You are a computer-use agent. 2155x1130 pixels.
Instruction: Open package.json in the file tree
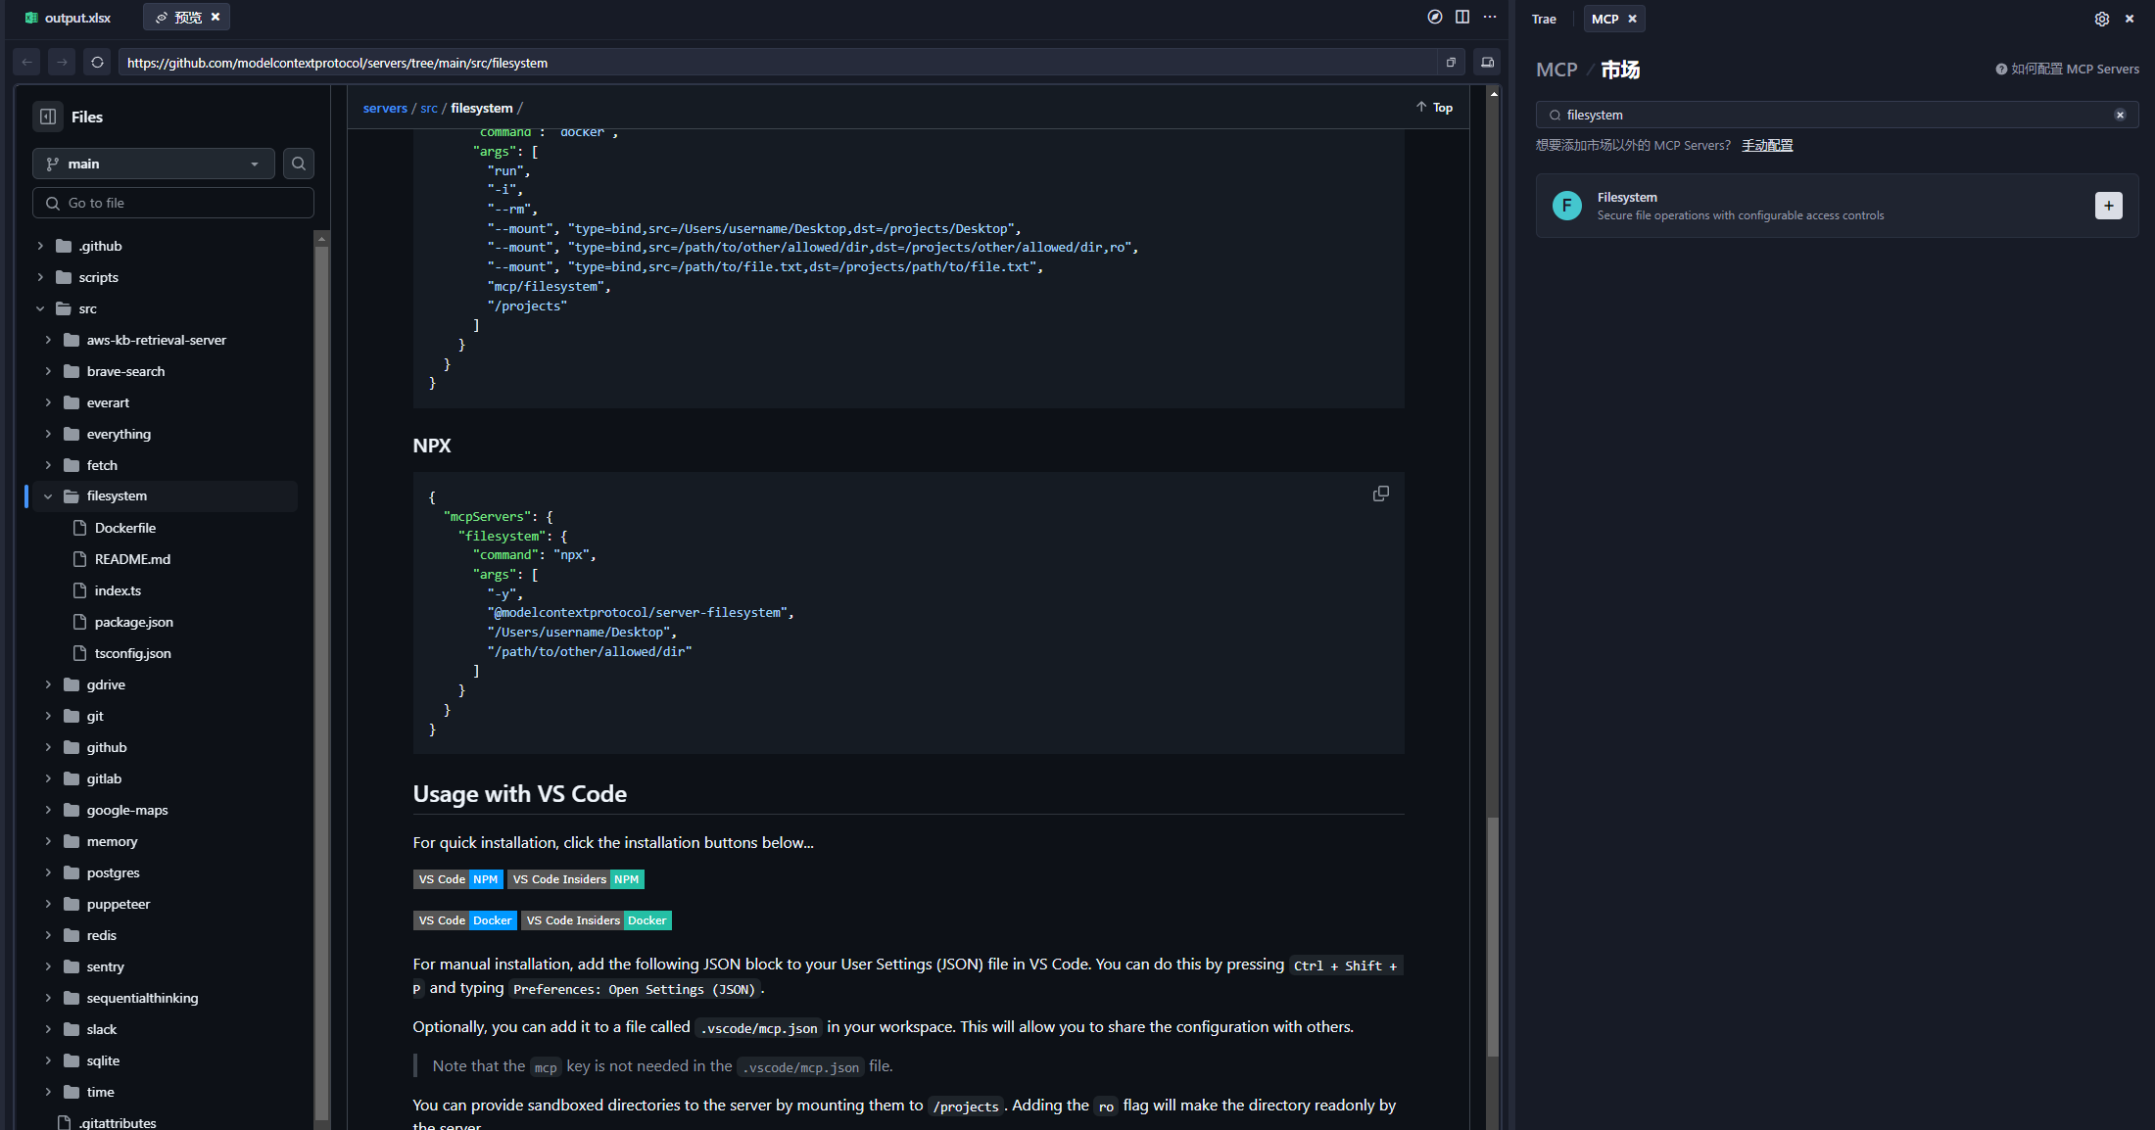134,622
